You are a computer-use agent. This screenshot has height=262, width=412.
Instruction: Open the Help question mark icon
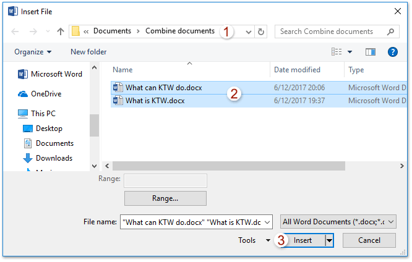pos(392,52)
